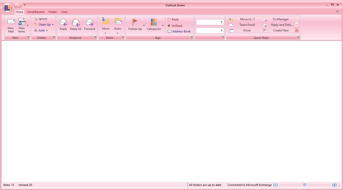Open the upper empty combo box

(210, 22)
